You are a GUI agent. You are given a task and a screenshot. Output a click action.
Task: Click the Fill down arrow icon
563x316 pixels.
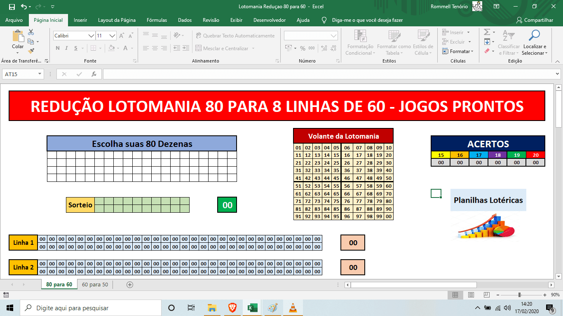(x=487, y=42)
